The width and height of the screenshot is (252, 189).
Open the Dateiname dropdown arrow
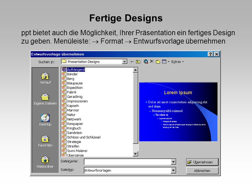point(174,162)
